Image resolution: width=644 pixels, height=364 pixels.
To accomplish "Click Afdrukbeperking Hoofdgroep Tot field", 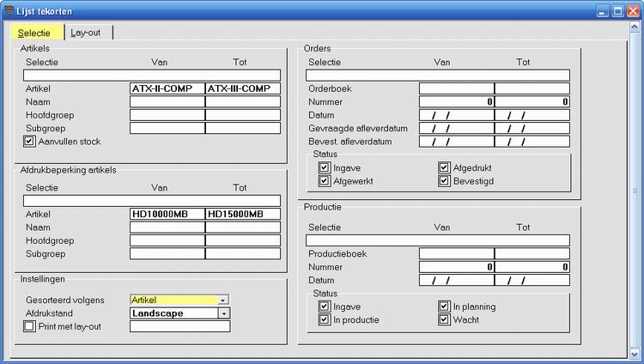I will tap(243, 240).
